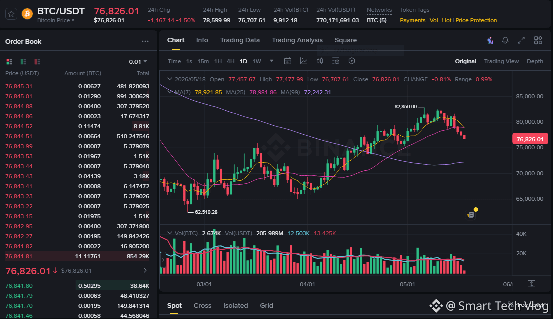The width and height of the screenshot is (553, 319).
Task: Switch chart mode to Original
Action: (x=465, y=61)
